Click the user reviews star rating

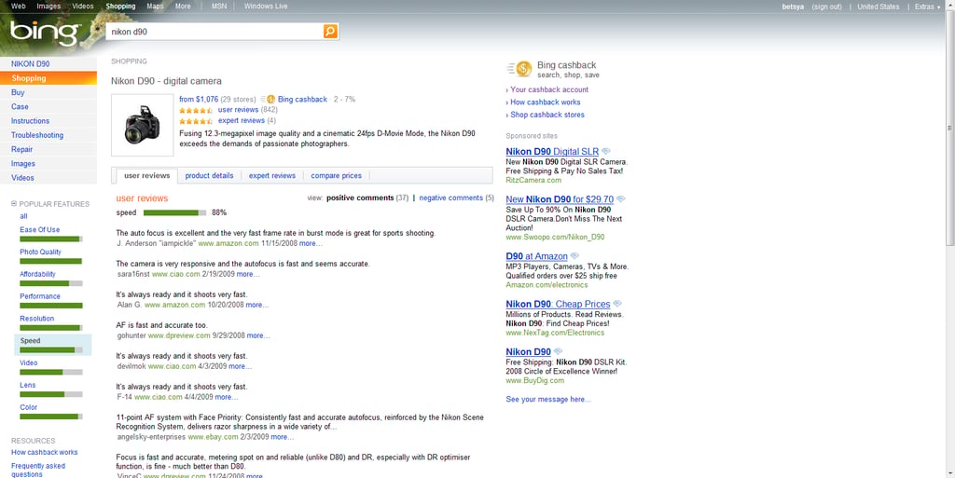click(196, 110)
